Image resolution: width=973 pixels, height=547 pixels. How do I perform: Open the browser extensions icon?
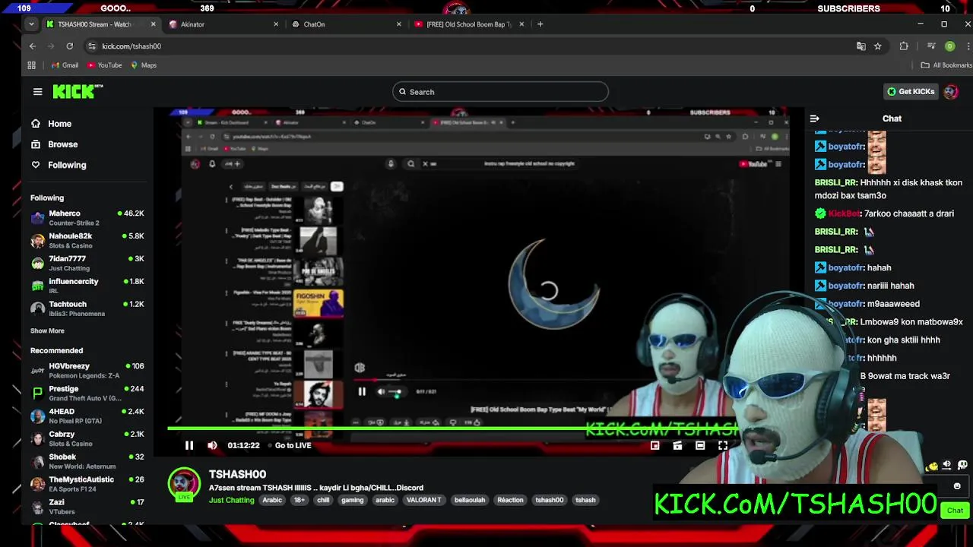tap(904, 46)
